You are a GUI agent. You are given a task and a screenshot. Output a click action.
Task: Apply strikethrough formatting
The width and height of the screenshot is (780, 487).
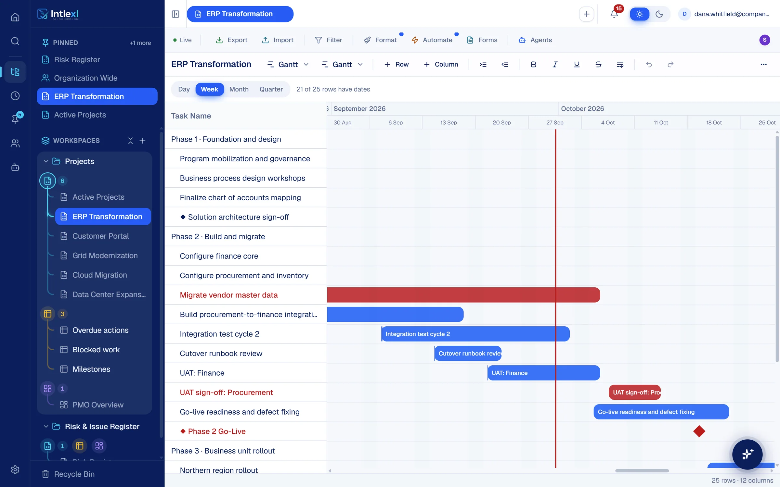(598, 64)
